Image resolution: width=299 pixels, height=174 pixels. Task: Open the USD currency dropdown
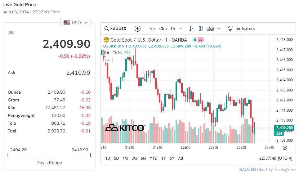(x=76, y=23)
